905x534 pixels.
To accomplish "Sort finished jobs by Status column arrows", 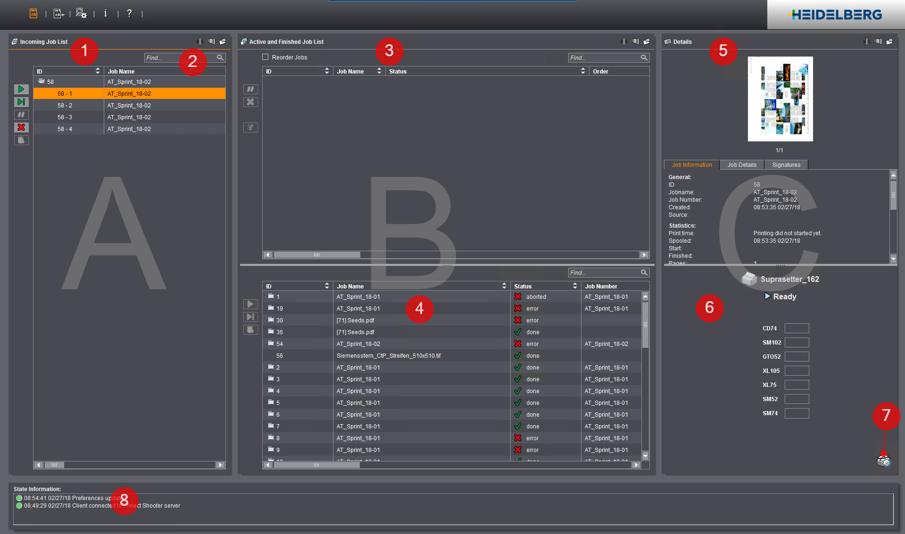I will (x=574, y=286).
